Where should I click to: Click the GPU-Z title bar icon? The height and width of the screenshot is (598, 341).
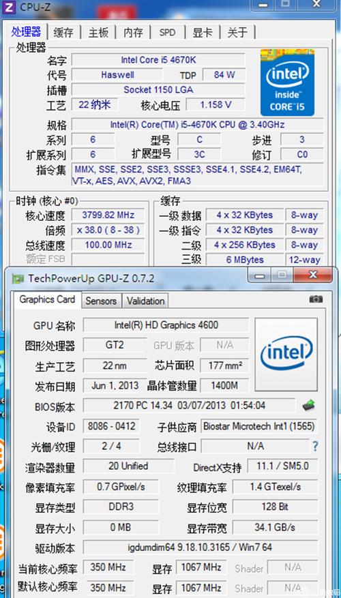18,278
